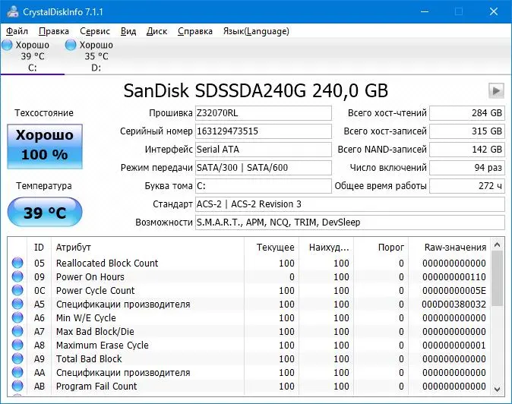
Task: Close the CrystalDiskInfo window
Action: click(494, 11)
